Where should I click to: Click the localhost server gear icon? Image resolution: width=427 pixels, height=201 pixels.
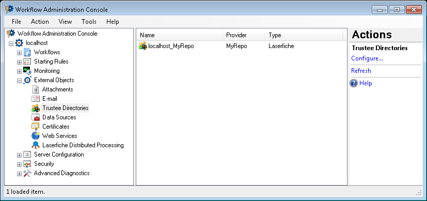(19, 43)
